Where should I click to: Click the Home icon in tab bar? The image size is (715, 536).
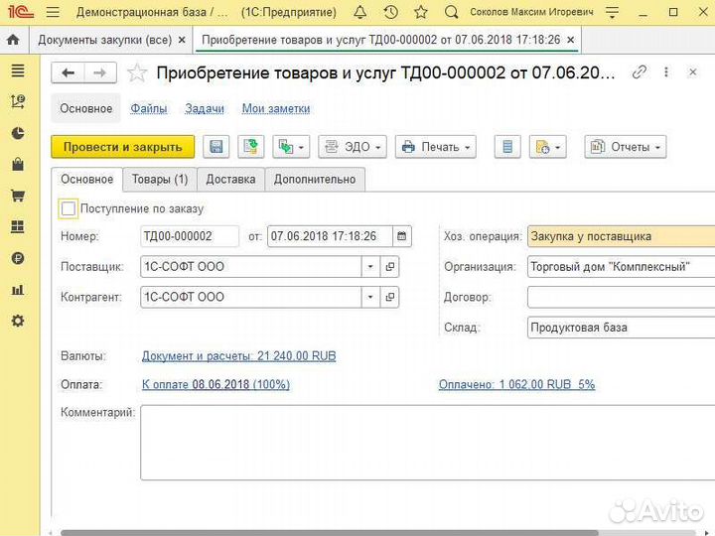(14, 41)
